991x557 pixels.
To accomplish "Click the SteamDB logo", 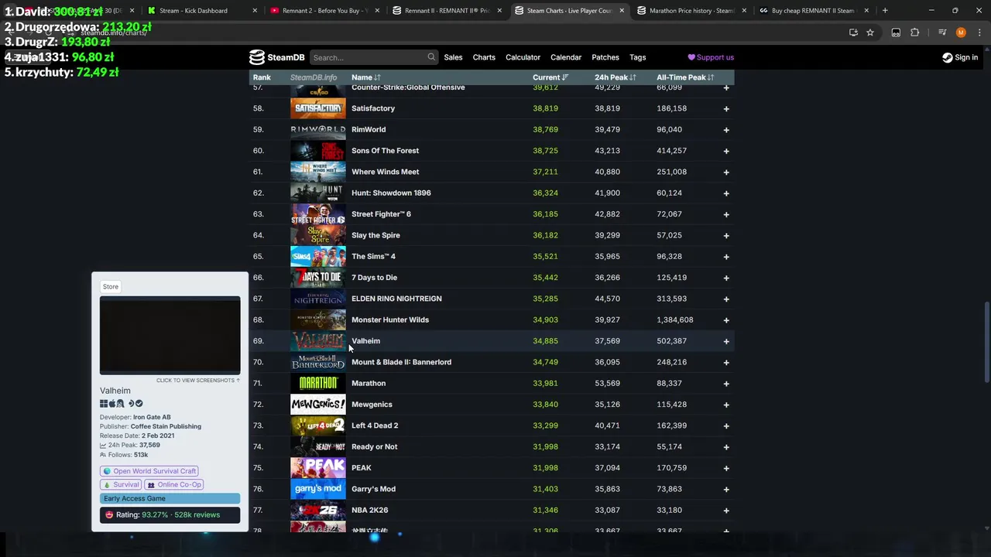I will [276, 57].
